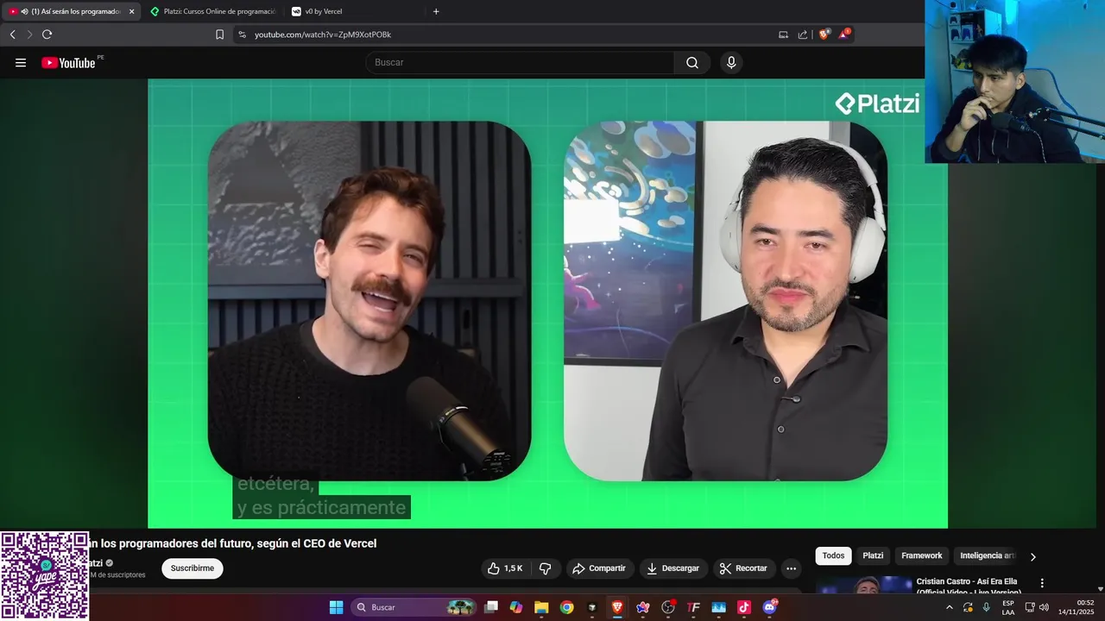Open volume control in system tray
Viewport: 1105px width, 621px height.
point(1044,607)
